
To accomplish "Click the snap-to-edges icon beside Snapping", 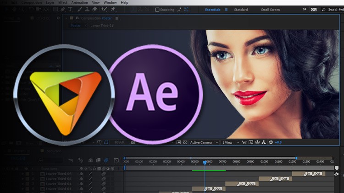I will pyautogui.click(x=179, y=10).
